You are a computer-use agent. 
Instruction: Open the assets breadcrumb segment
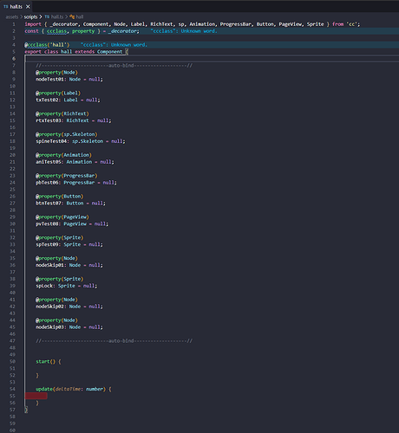tap(12, 16)
